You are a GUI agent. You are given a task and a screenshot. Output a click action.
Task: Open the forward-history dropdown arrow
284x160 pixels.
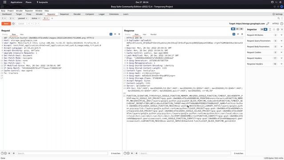click(39, 24)
